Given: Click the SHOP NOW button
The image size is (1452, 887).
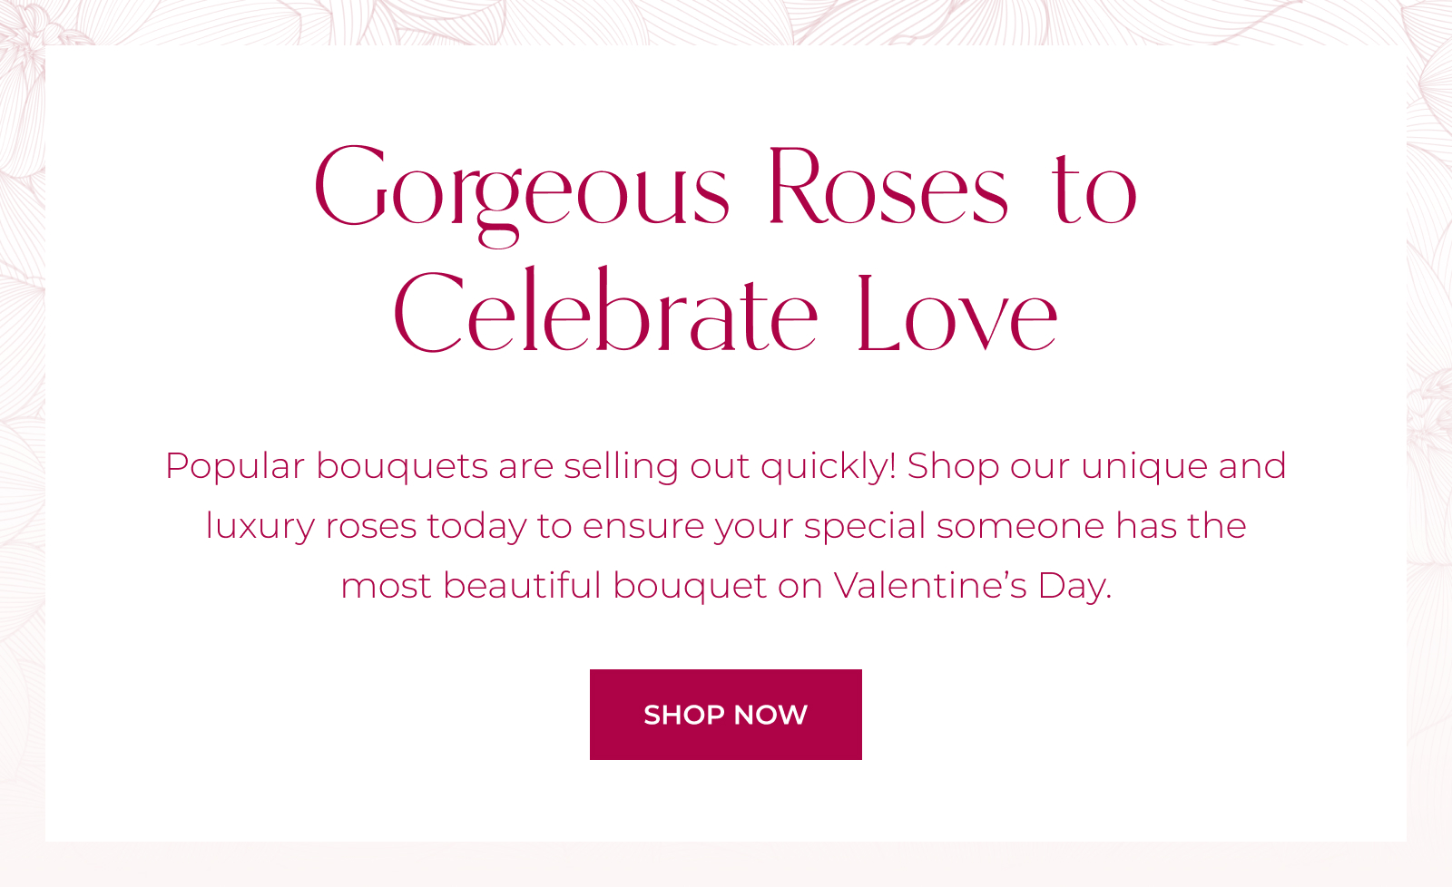Looking at the screenshot, I should [x=725, y=715].
